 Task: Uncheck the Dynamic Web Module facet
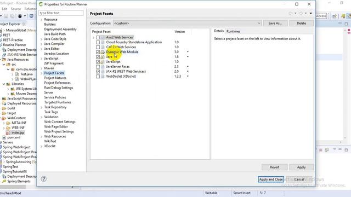(98, 52)
